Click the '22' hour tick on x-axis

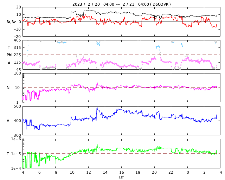coord(171,172)
